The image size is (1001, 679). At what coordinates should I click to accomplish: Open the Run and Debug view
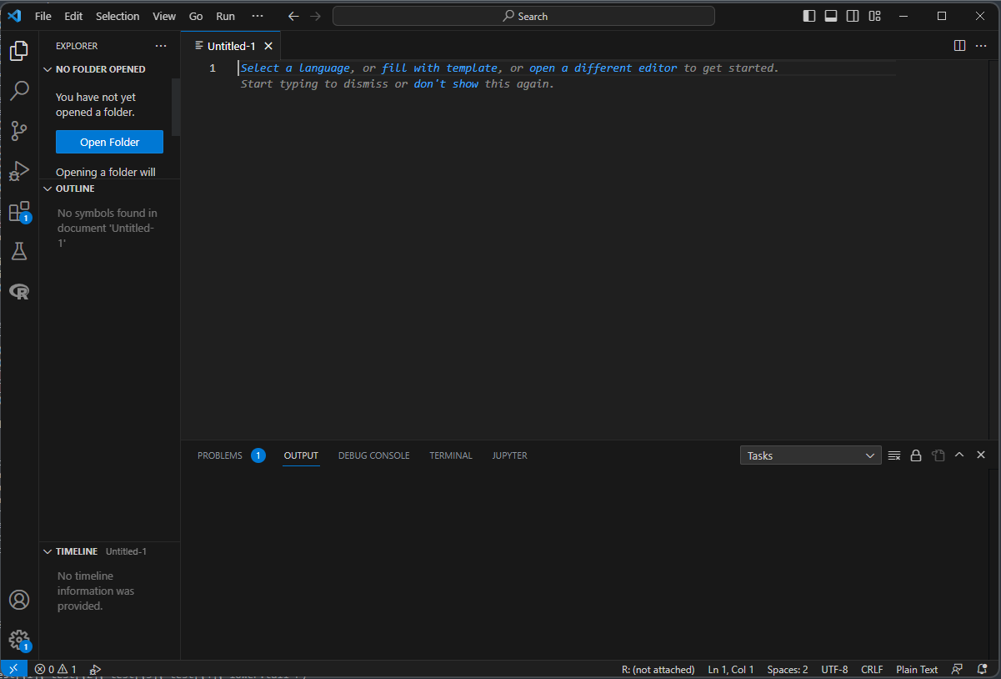pyautogui.click(x=19, y=171)
